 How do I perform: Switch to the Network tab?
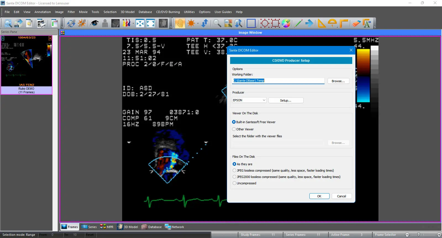(174, 227)
